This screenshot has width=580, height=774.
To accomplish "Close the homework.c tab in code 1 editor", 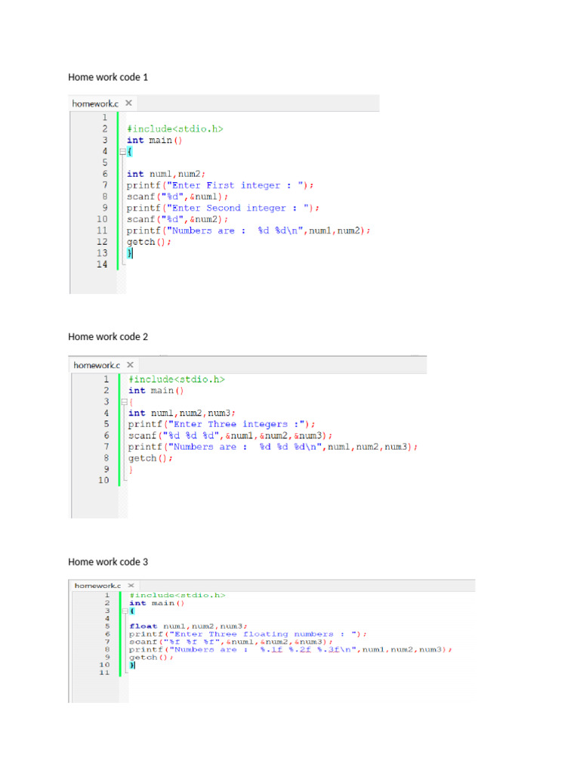I will (128, 103).
